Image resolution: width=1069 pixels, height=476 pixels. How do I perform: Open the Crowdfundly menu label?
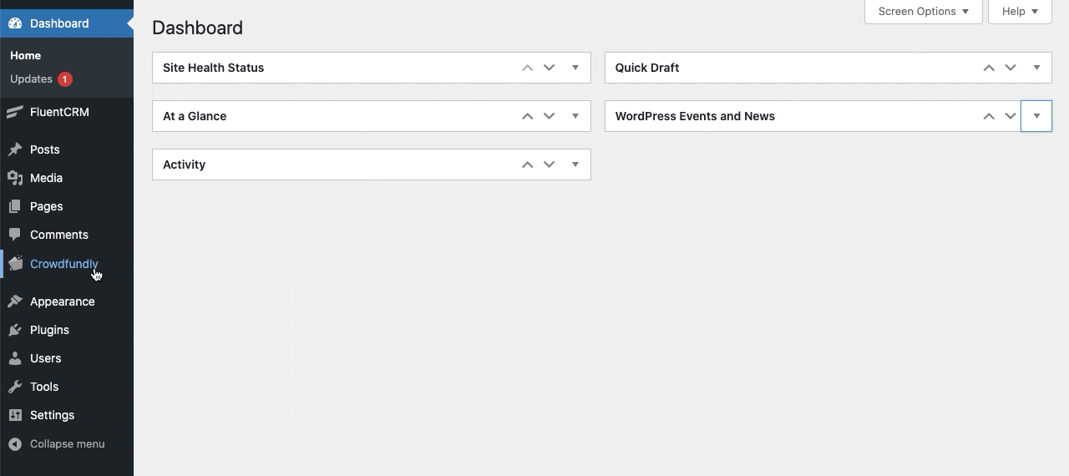click(64, 264)
